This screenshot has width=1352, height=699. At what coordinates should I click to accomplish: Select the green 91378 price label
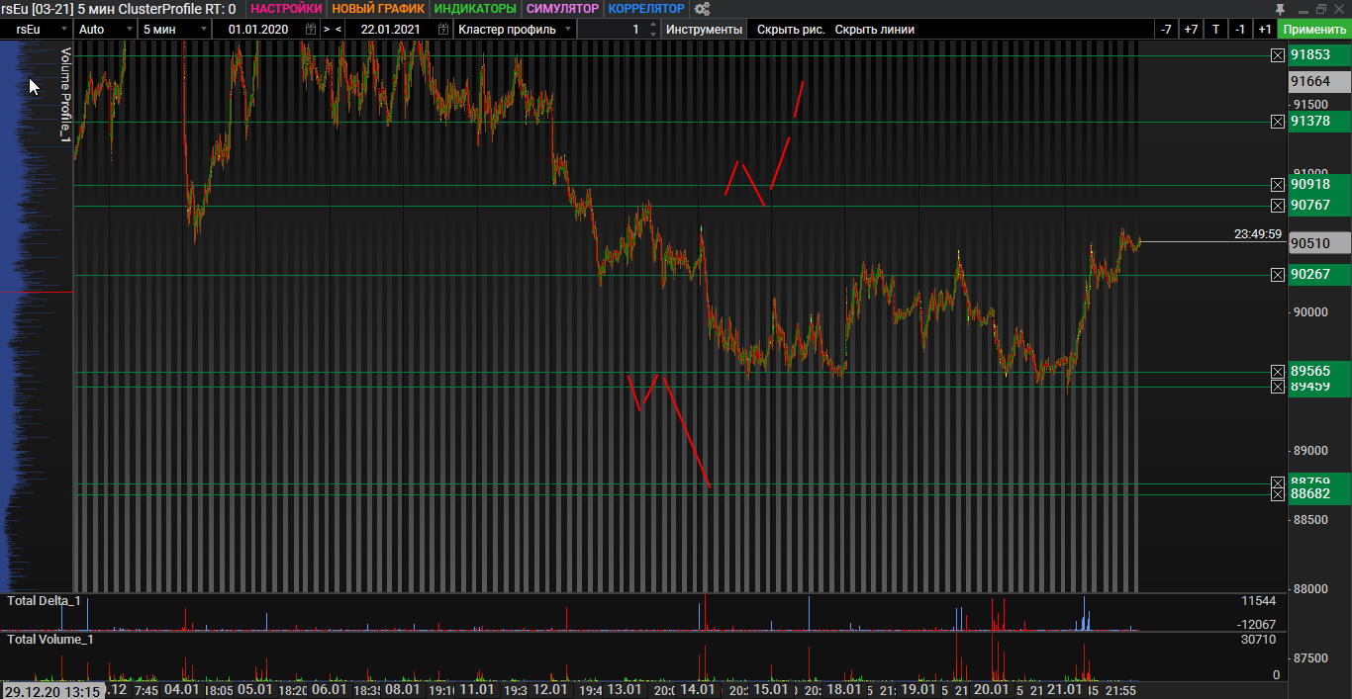(1319, 121)
